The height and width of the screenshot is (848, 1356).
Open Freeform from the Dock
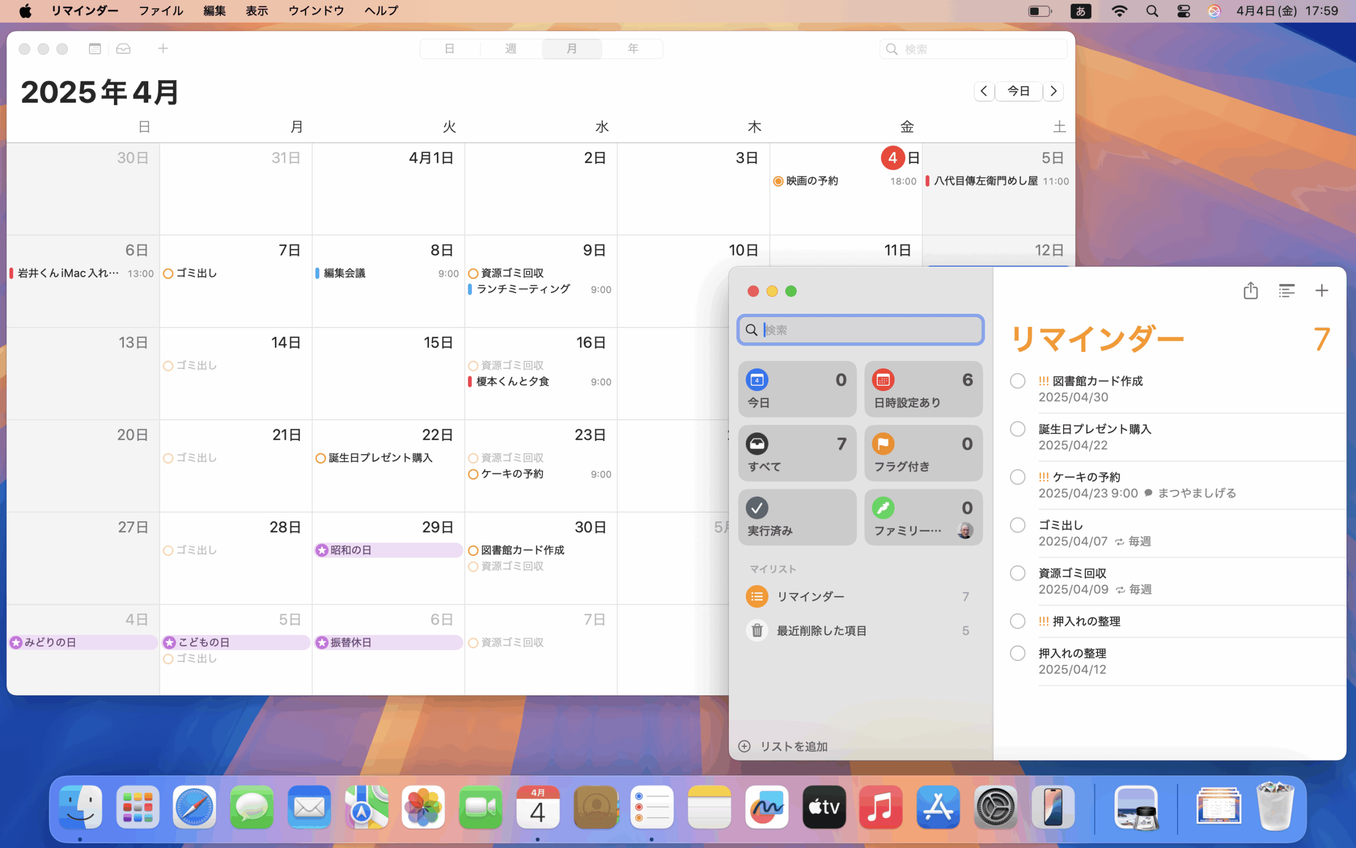tap(767, 808)
